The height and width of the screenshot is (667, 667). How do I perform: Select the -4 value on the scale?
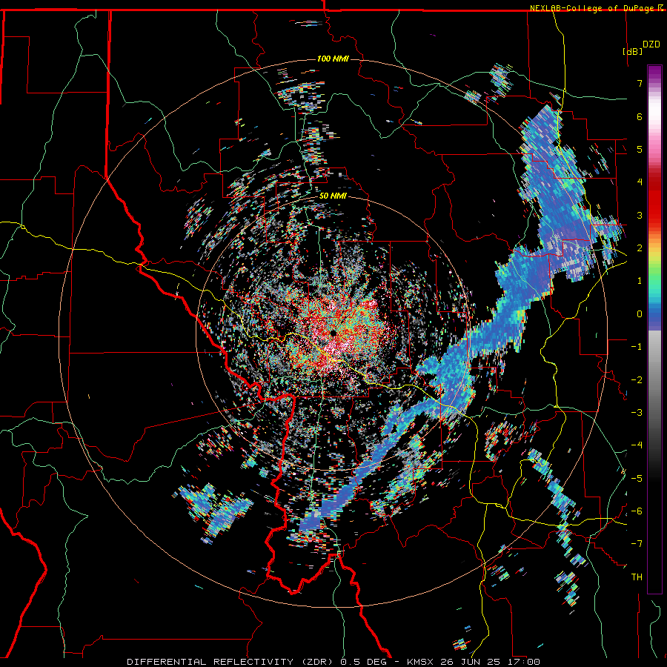[637, 445]
